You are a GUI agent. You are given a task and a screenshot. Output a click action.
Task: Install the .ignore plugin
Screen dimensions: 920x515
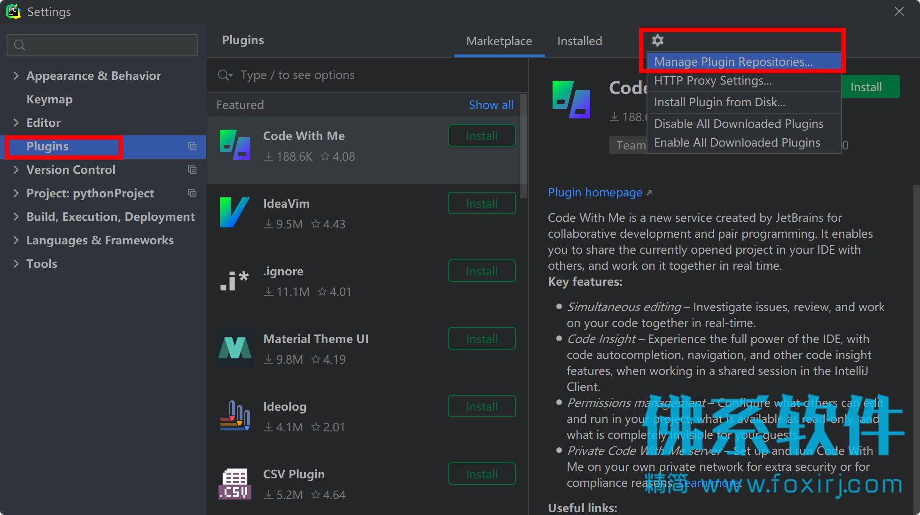coord(482,271)
